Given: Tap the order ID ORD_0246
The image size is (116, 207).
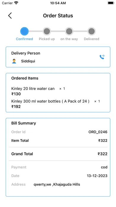Looking at the screenshot, I should [x=98, y=132].
